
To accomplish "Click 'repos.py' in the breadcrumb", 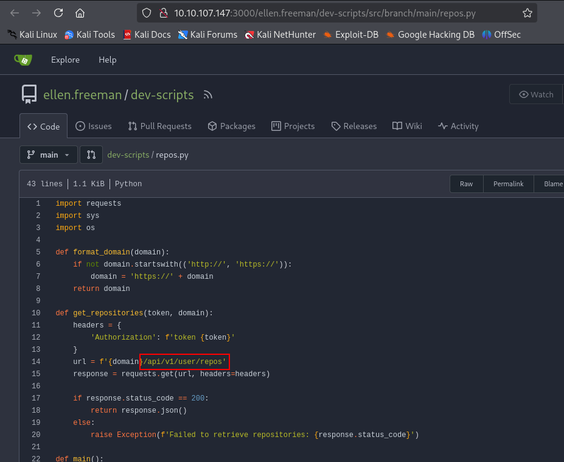I will (172, 155).
